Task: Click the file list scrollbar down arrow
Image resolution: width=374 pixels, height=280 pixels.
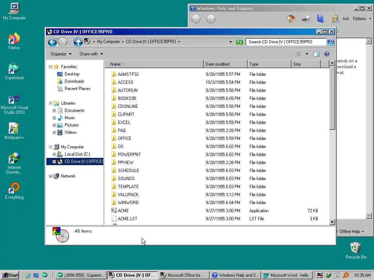Action: pyautogui.click(x=332, y=222)
